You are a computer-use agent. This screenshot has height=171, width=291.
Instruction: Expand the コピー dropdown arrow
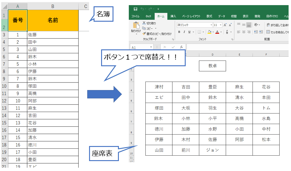click(156, 28)
